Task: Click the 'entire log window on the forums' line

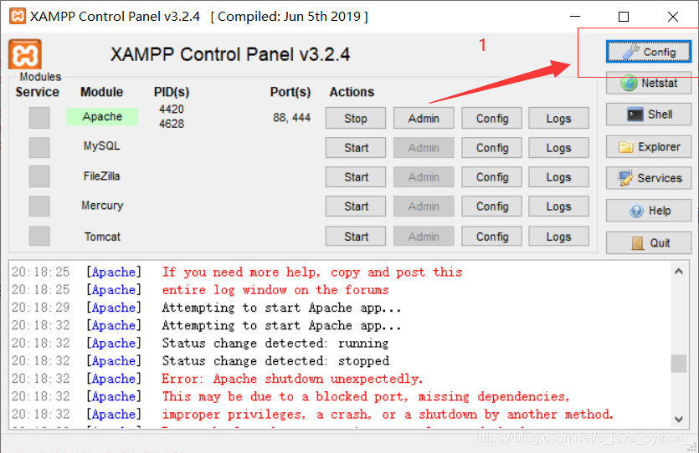Action: click(x=275, y=290)
